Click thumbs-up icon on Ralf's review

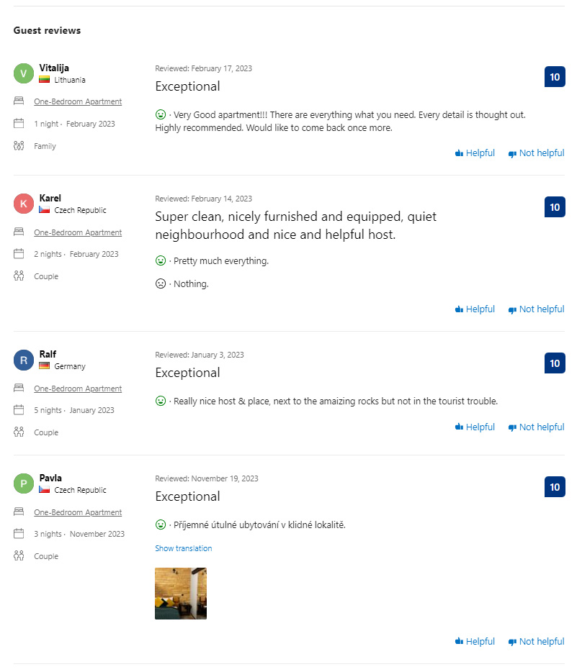(x=459, y=427)
